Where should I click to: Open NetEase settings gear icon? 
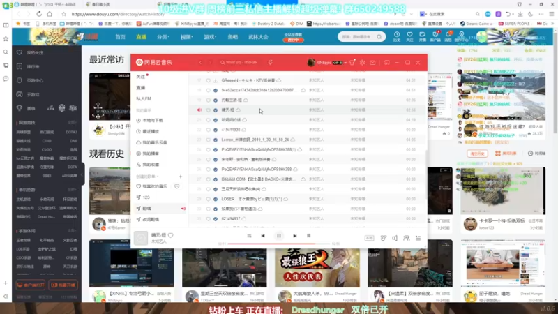(362, 62)
